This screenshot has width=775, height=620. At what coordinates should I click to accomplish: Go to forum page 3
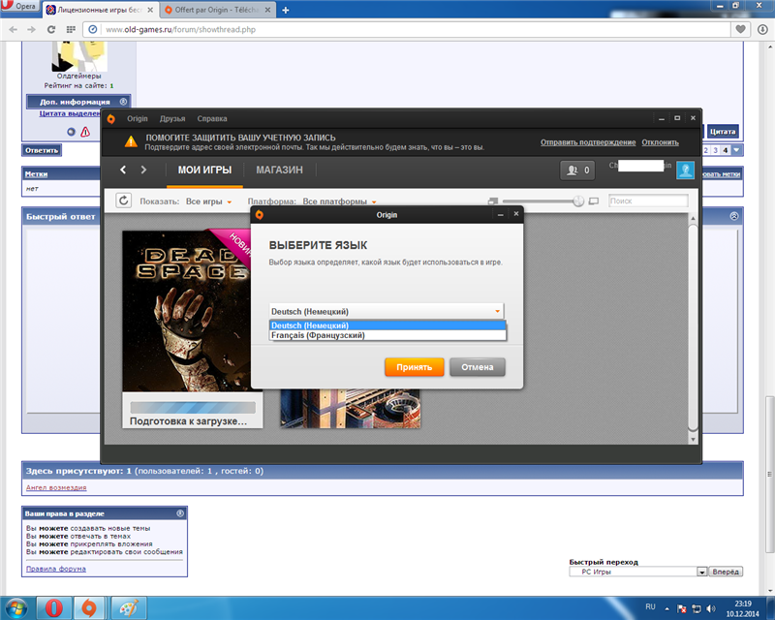(715, 150)
